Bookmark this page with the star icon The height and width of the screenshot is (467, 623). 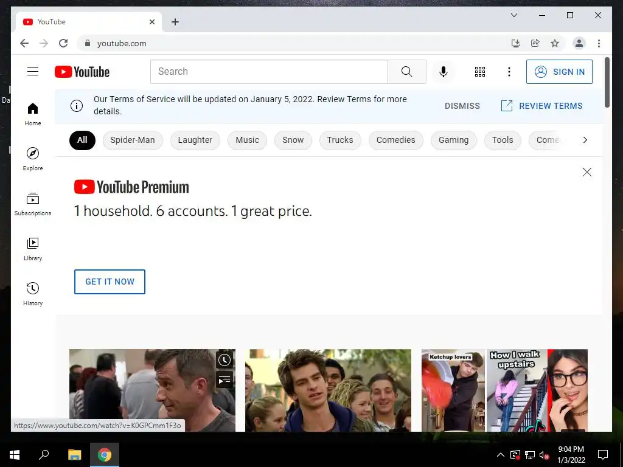click(x=555, y=43)
